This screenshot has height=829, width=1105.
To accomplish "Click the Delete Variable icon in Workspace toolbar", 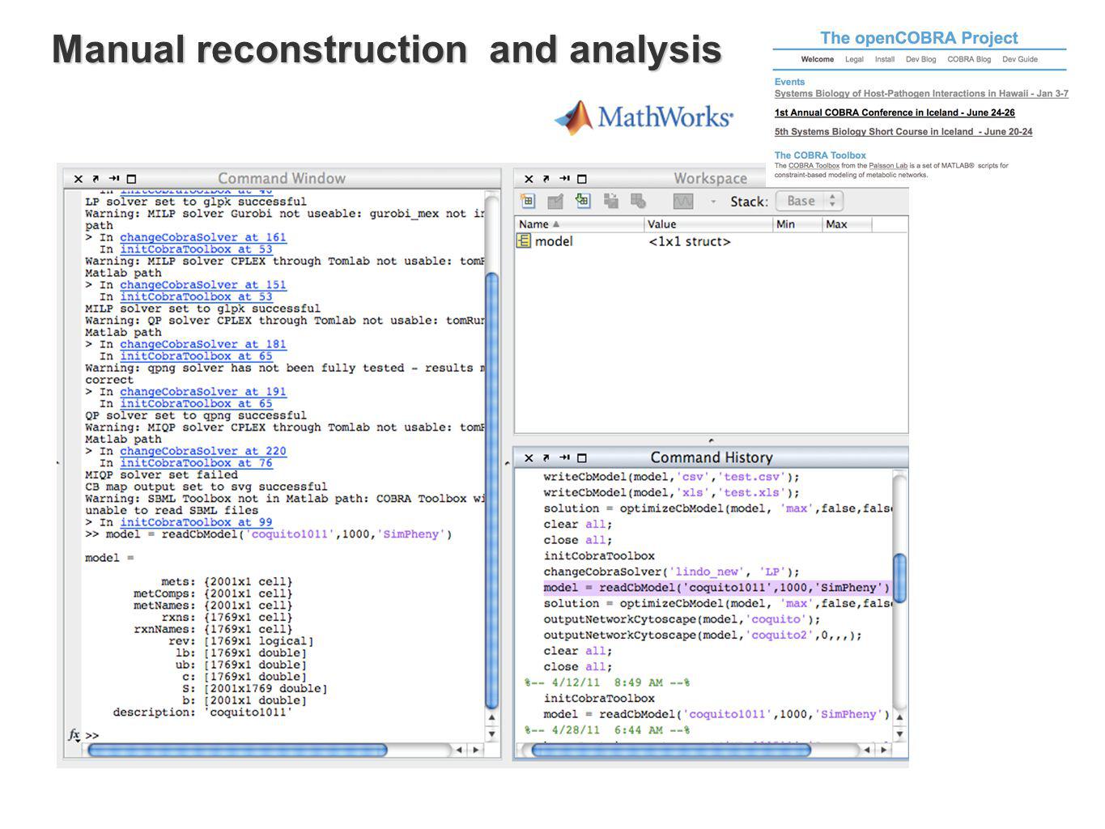I will [639, 201].
